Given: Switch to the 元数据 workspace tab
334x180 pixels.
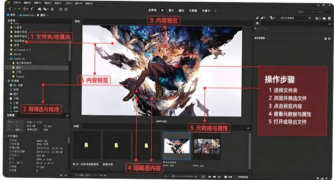Looking at the screenshot, I should (193, 10).
